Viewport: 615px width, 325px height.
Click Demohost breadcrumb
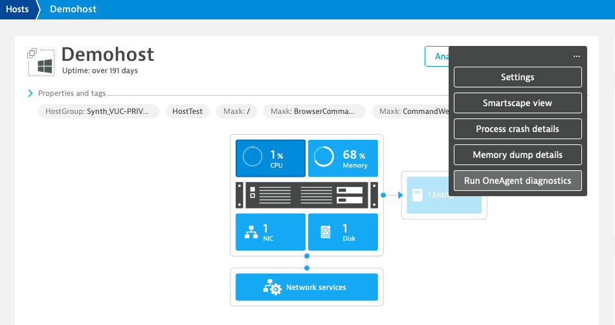click(x=73, y=10)
